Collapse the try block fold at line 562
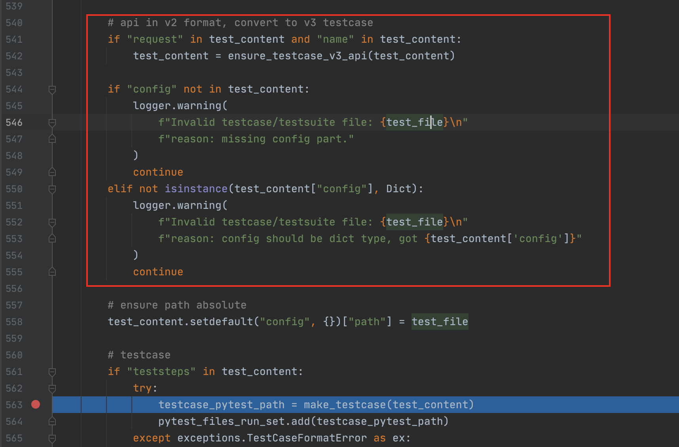 click(52, 388)
